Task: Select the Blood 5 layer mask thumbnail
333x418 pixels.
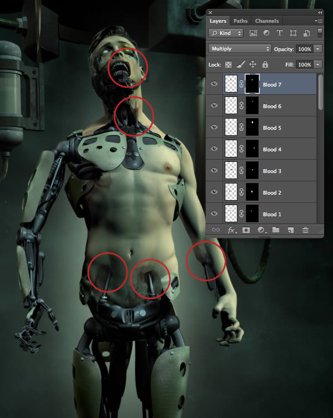Action: 252,127
